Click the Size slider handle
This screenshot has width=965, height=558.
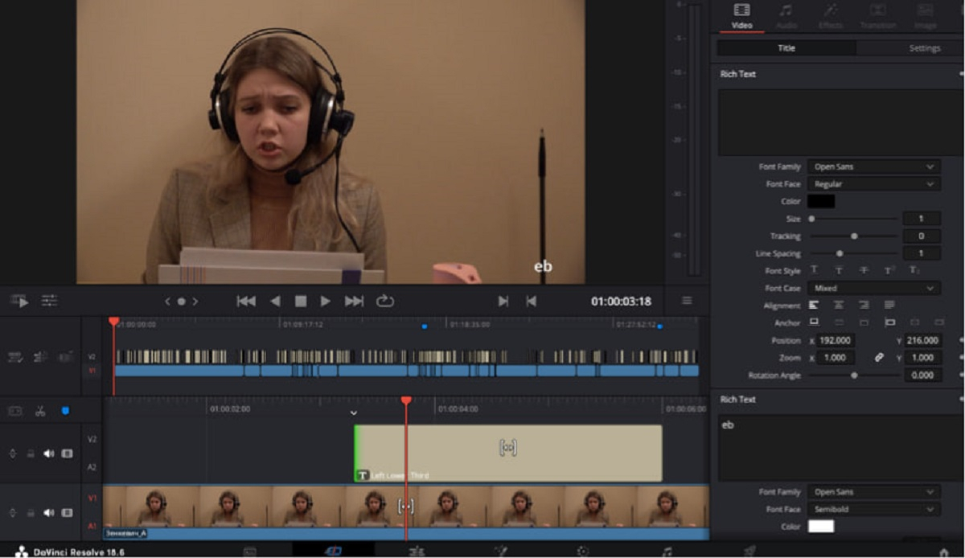(811, 219)
